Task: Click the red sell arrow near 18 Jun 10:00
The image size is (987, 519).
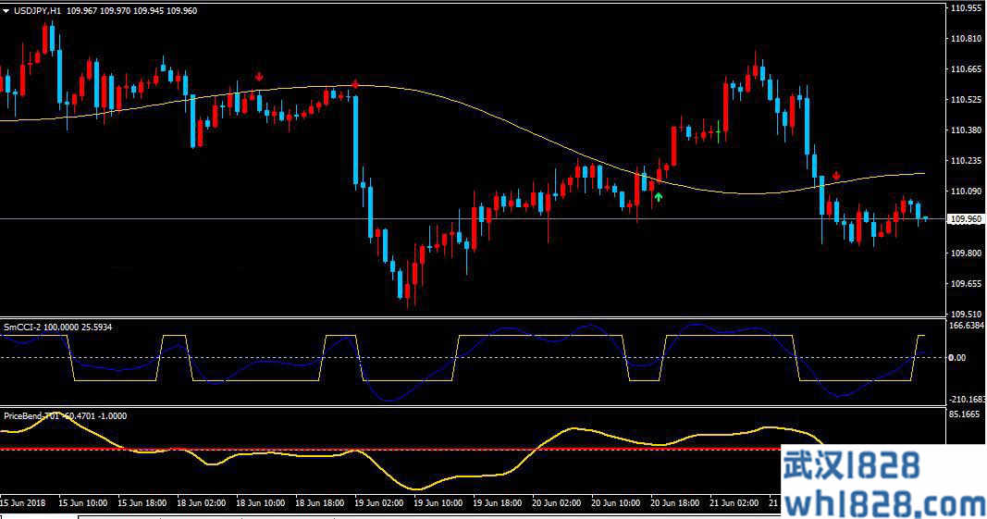Action: pos(260,77)
